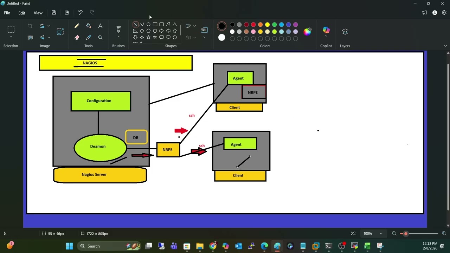
Task: Open the View menu
Action: [38, 13]
